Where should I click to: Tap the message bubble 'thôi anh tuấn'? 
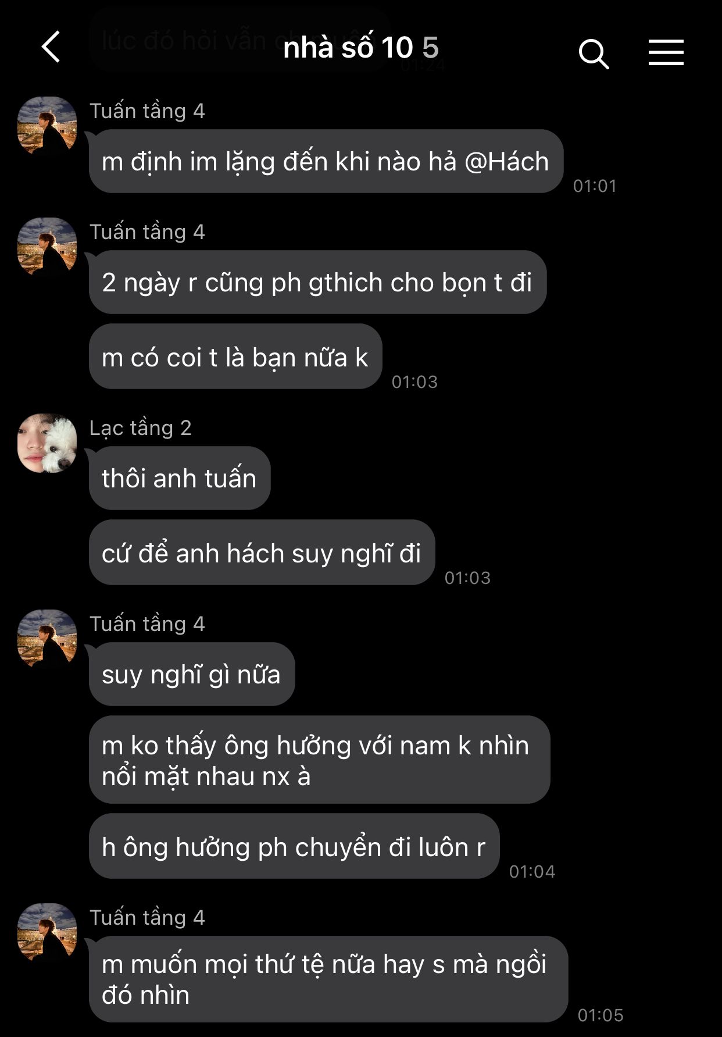(x=180, y=478)
